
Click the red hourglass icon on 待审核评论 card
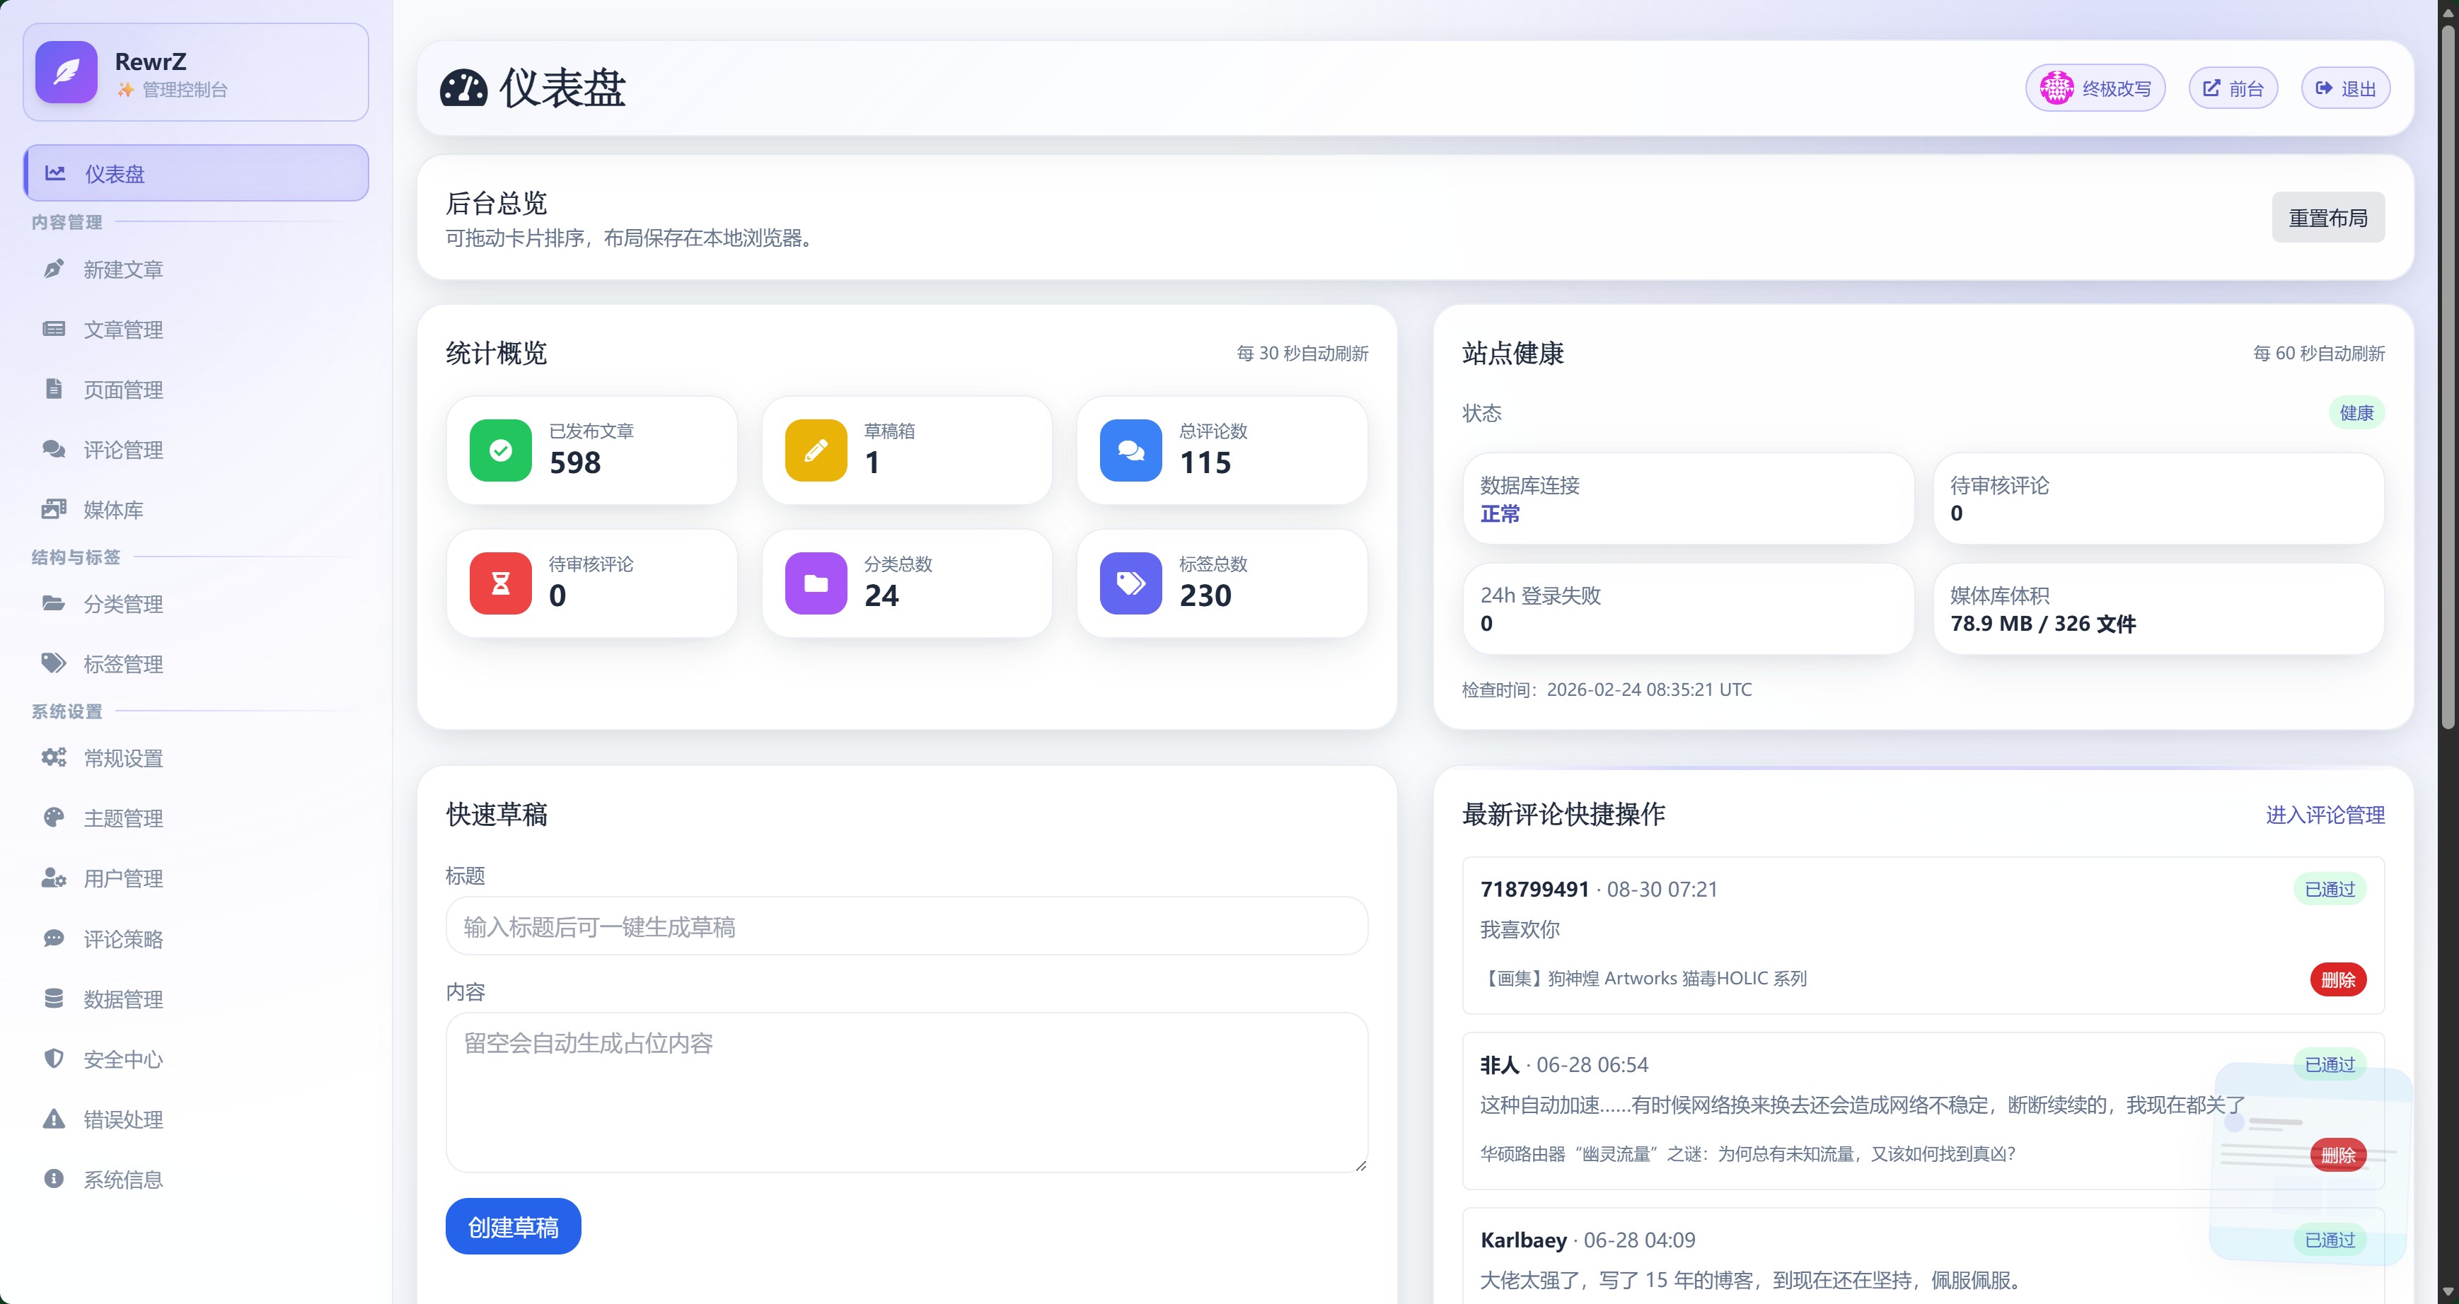(x=500, y=583)
